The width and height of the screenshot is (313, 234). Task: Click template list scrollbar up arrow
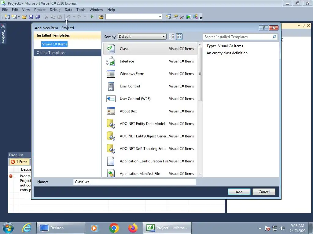pos(200,44)
